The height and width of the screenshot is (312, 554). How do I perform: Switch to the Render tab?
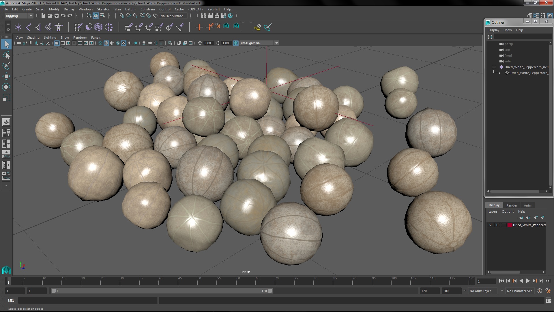(x=511, y=205)
